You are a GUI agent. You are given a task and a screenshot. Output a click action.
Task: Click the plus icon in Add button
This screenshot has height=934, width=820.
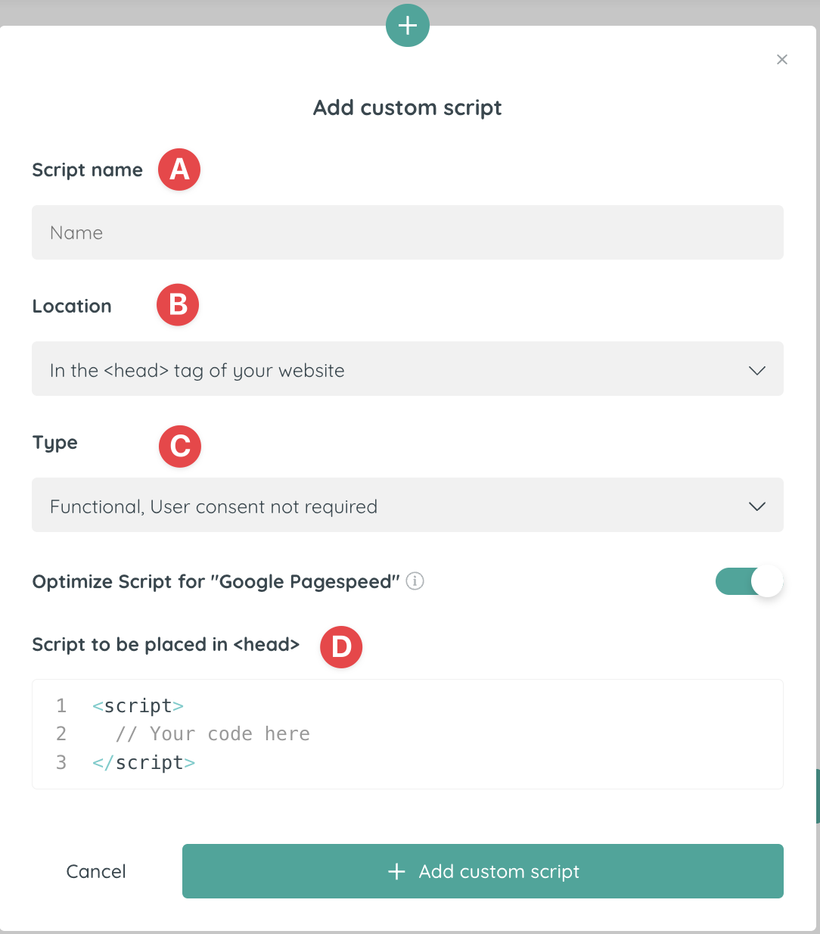click(x=396, y=872)
